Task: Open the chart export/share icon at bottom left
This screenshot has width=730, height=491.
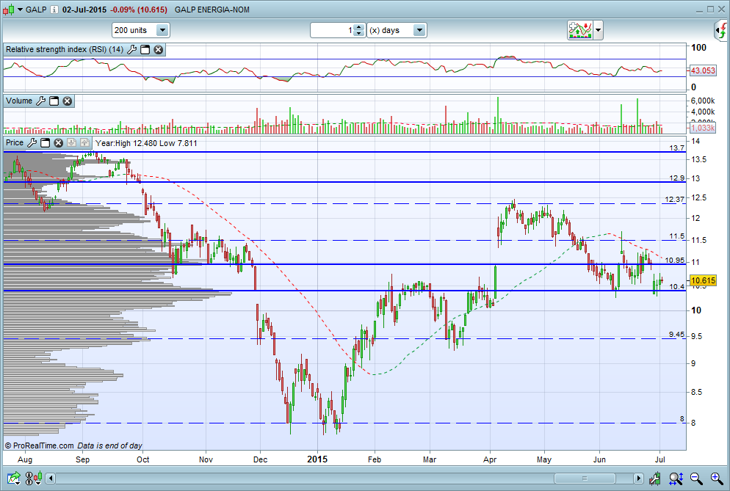Action: 13,479
